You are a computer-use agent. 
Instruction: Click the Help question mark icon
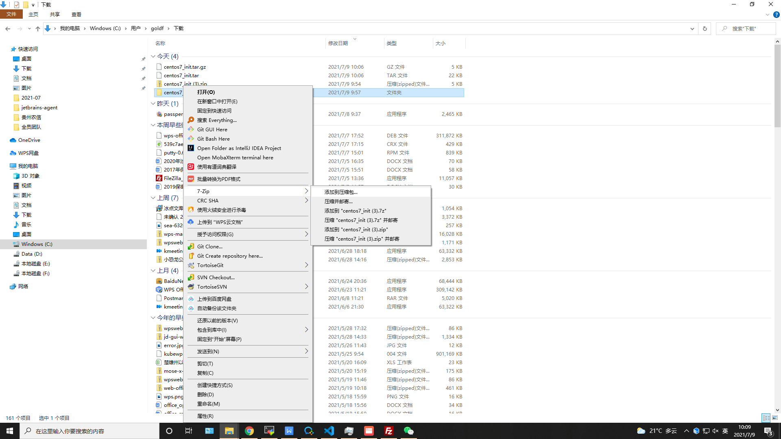(x=776, y=15)
